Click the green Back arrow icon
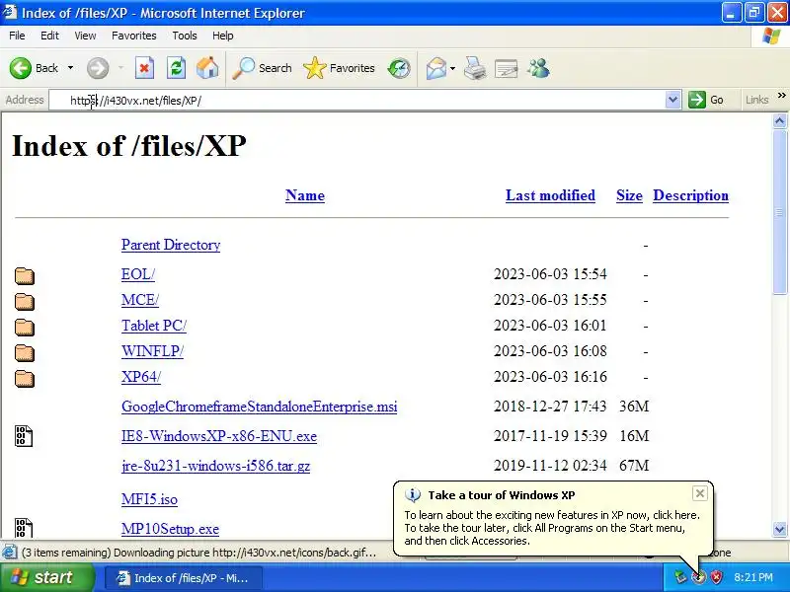The height and width of the screenshot is (592, 790). (x=20, y=68)
